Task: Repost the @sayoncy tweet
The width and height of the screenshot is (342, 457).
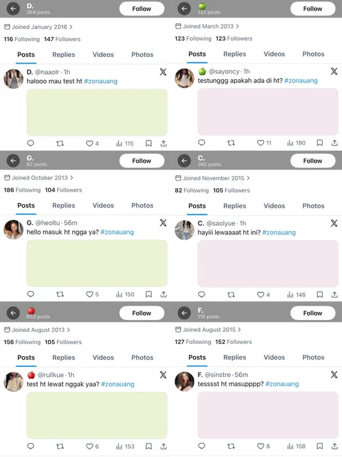Action: (231, 142)
